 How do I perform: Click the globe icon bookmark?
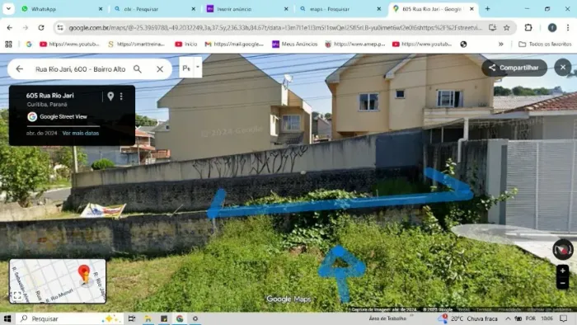pyautogui.click(x=463, y=45)
